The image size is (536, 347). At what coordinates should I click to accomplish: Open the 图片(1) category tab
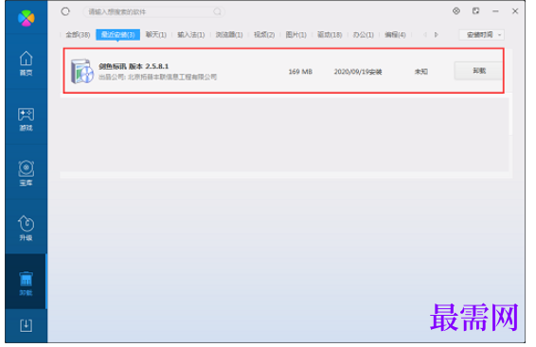pyautogui.click(x=296, y=35)
